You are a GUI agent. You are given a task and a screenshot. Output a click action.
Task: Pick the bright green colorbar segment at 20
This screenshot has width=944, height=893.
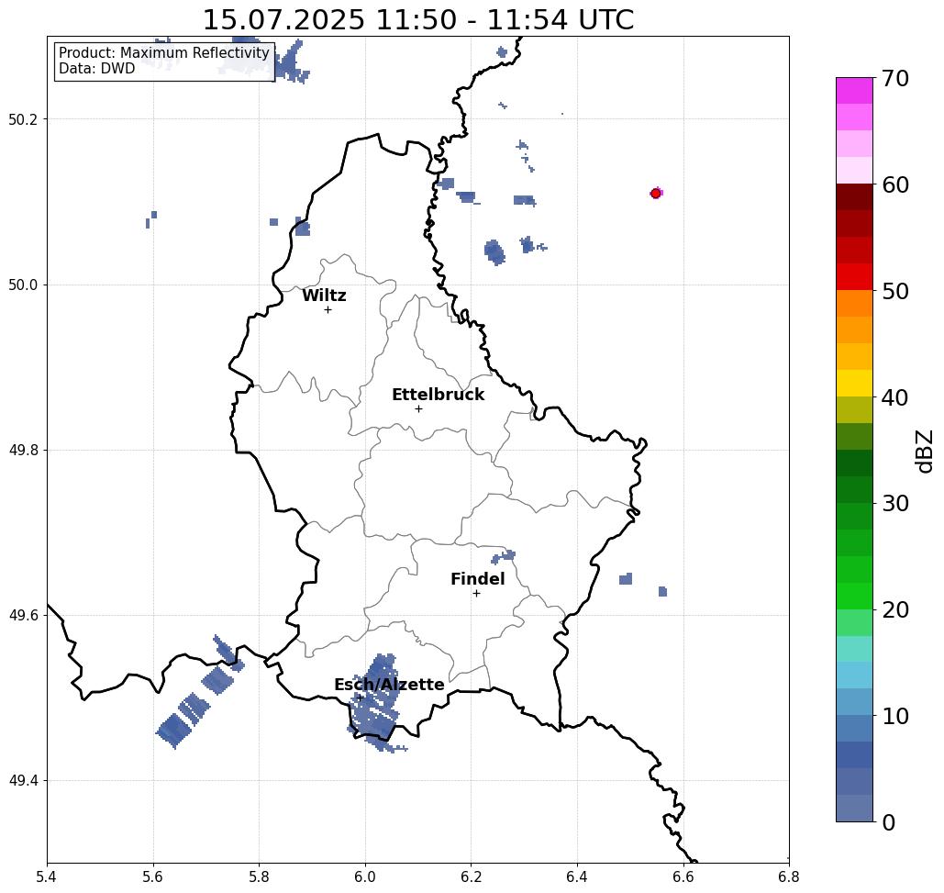click(x=854, y=596)
